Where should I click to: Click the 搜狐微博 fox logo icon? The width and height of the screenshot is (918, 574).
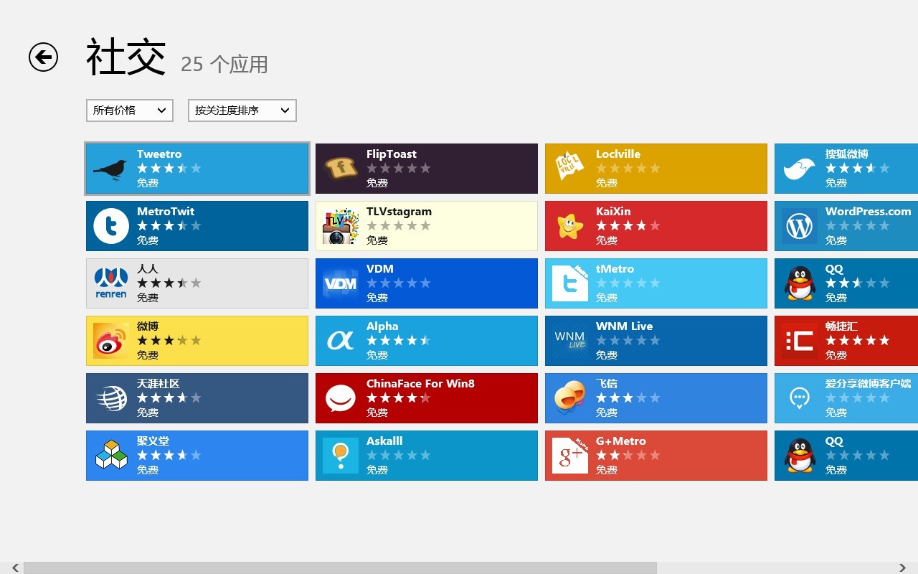click(799, 169)
